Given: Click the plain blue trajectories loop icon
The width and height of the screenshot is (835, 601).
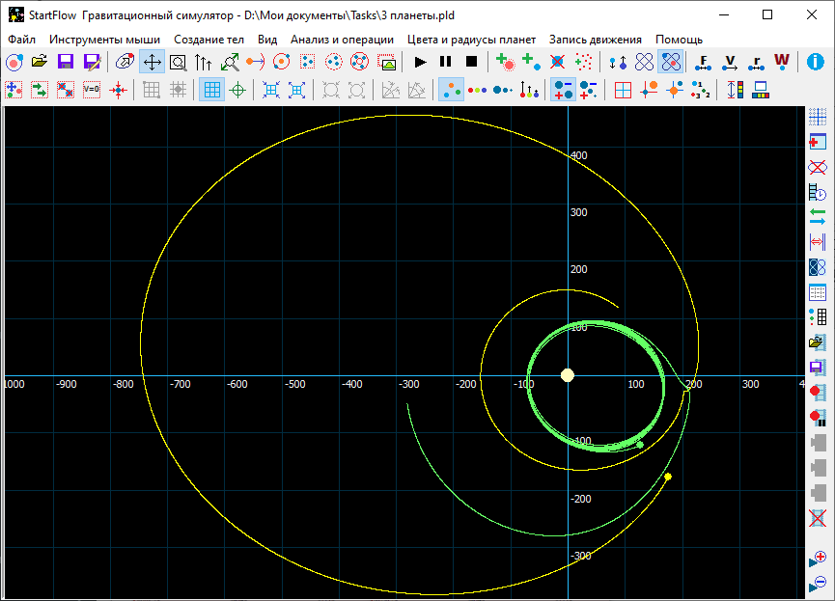Looking at the screenshot, I should click(x=645, y=63).
